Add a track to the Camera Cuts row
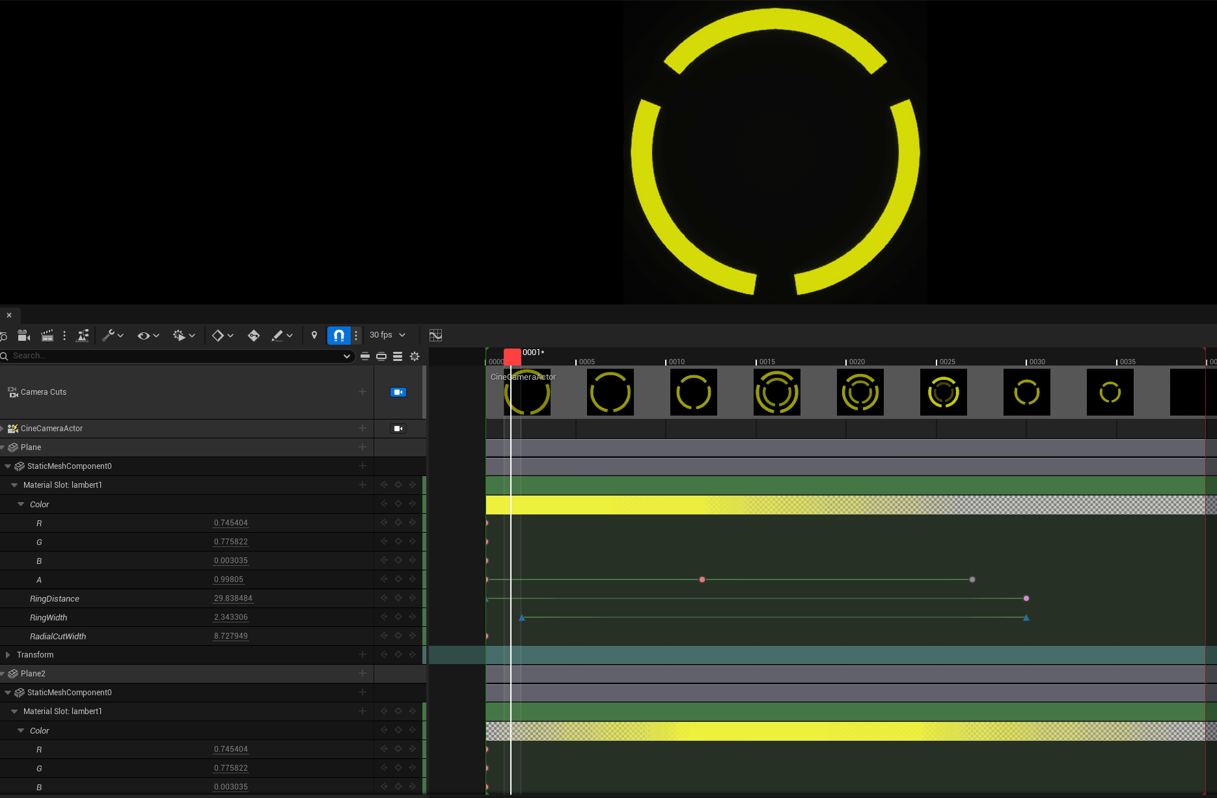This screenshot has width=1217, height=798. point(362,392)
